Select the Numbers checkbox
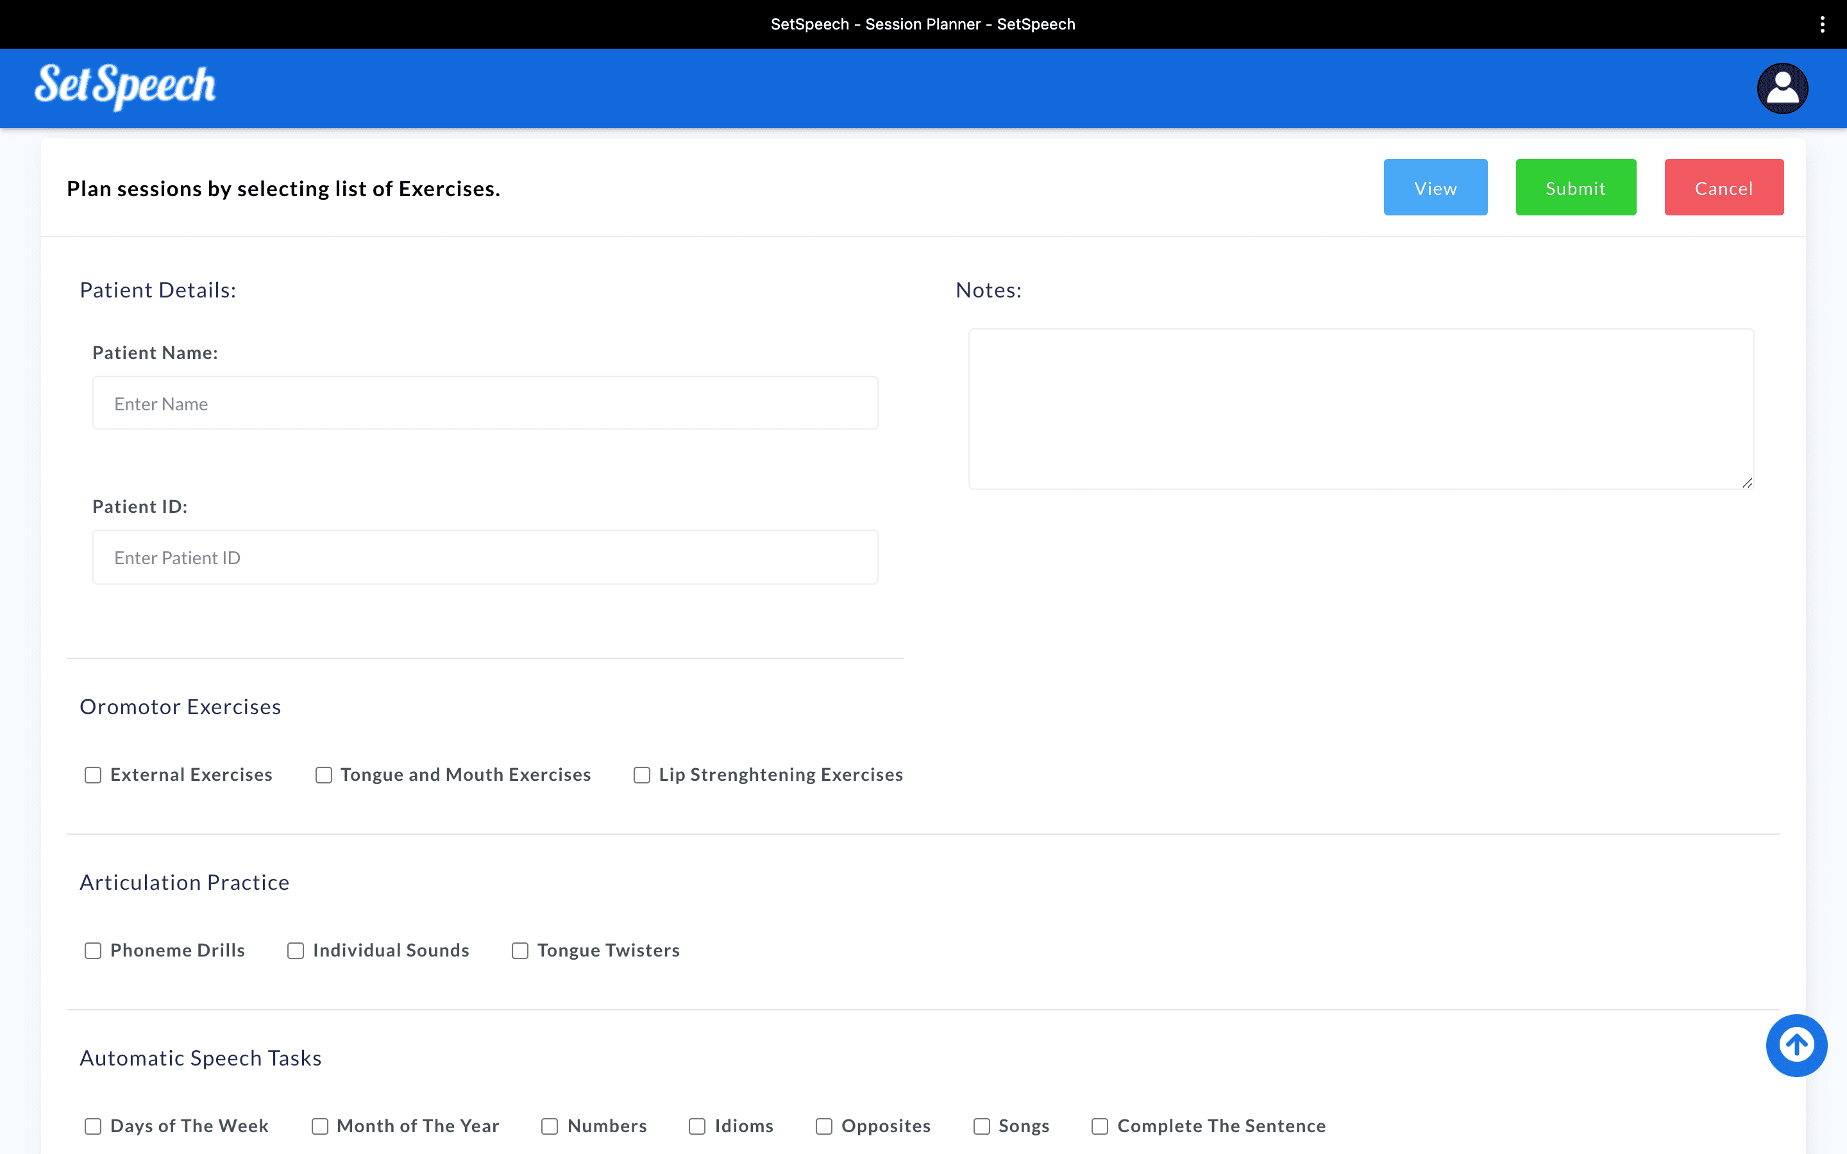Image resolution: width=1847 pixels, height=1154 pixels. tap(550, 1126)
